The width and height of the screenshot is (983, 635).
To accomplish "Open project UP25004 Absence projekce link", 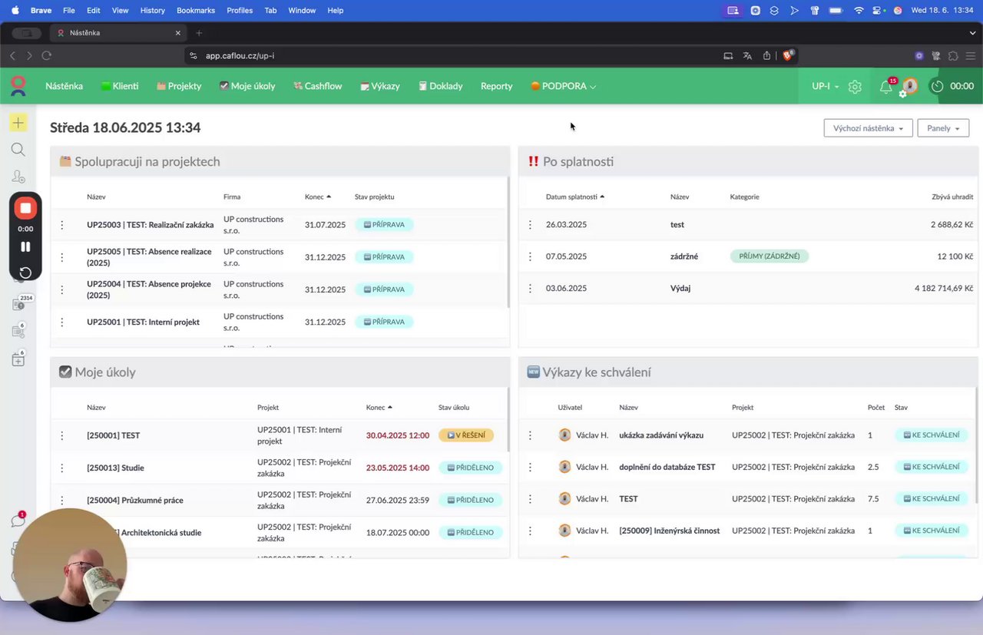I will pyautogui.click(x=149, y=289).
